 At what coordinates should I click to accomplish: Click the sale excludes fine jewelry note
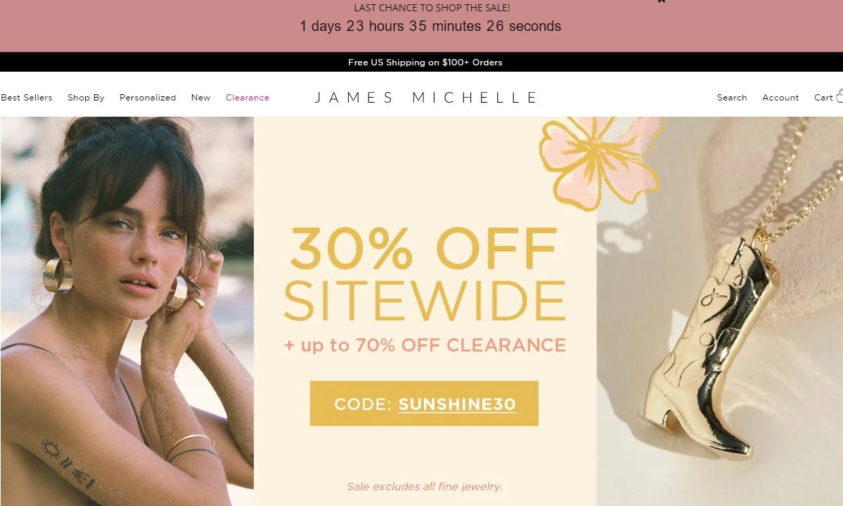pyautogui.click(x=425, y=486)
